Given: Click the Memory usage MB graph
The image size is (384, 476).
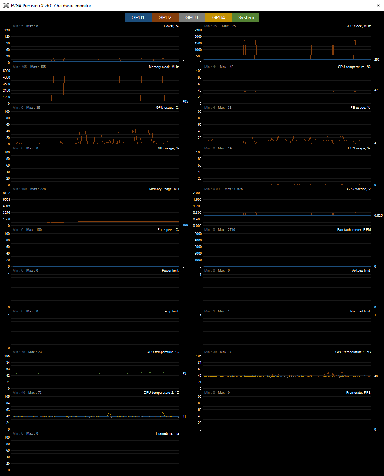Looking at the screenshot, I should click(x=95, y=209).
